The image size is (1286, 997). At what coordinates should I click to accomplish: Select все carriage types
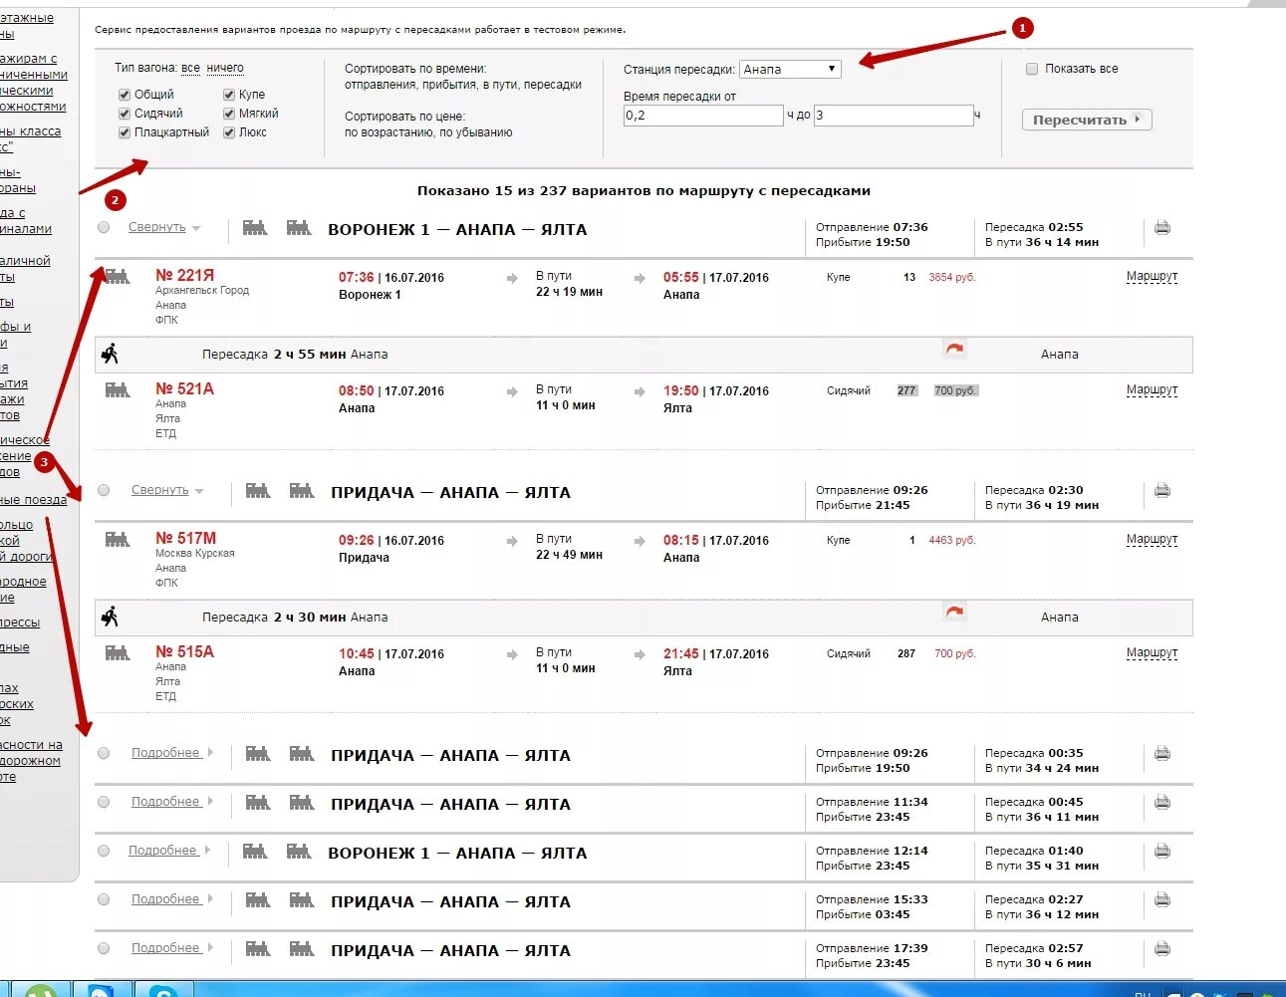(190, 68)
